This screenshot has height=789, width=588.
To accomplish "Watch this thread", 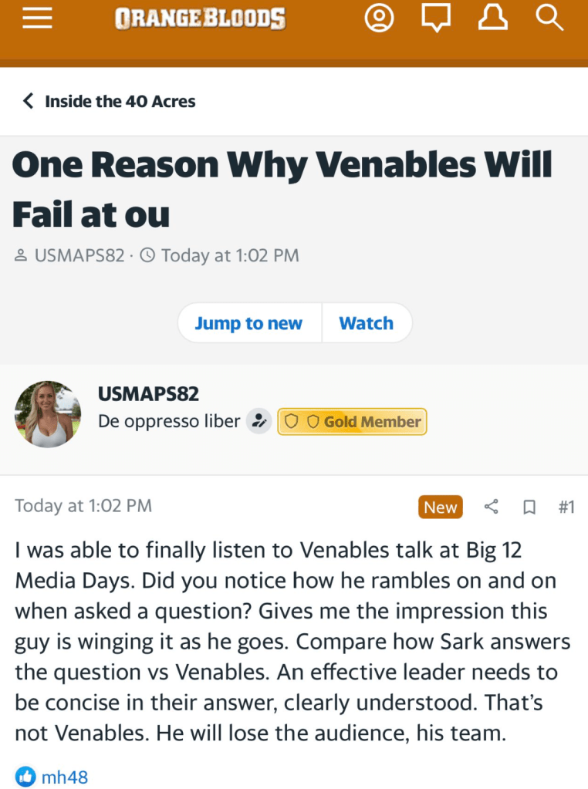I will click(366, 323).
